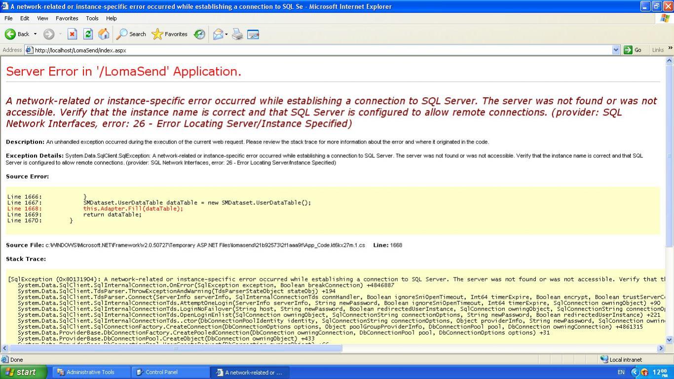Click the Source Error label
The width and height of the screenshot is (674, 379).
pos(27,176)
